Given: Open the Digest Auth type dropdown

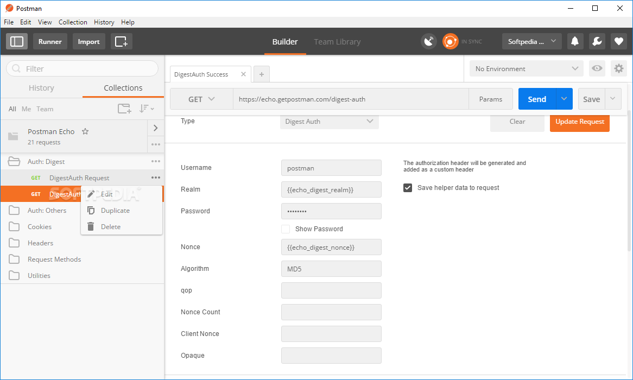Looking at the screenshot, I should [330, 122].
